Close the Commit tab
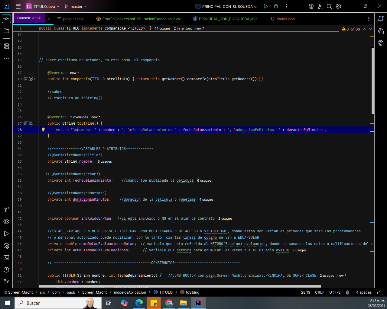 tap(49, 19)
